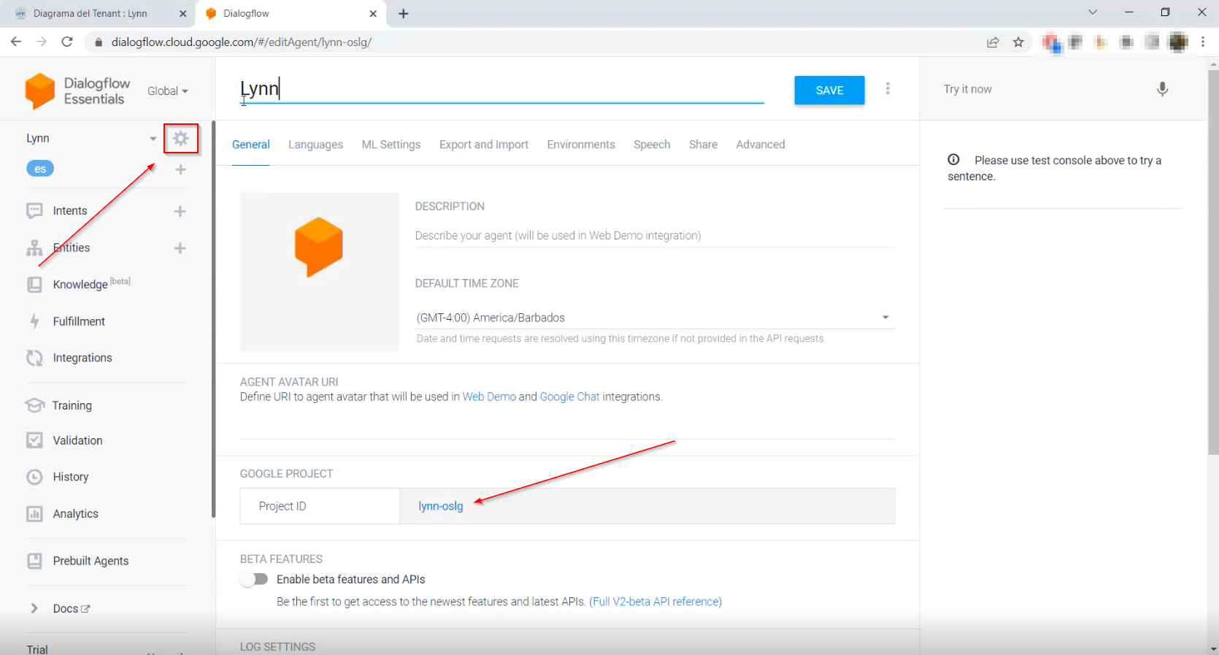
Task: Select the es language badge
Action: 40,169
